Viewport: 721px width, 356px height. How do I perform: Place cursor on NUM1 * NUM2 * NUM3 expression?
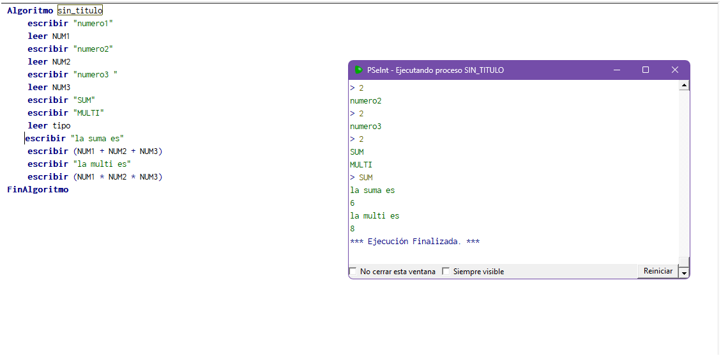[118, 177]
